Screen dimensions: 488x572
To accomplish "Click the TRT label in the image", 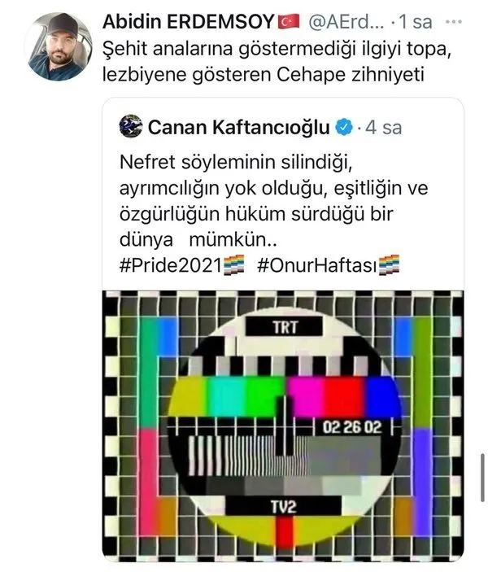I will point(284,327).
